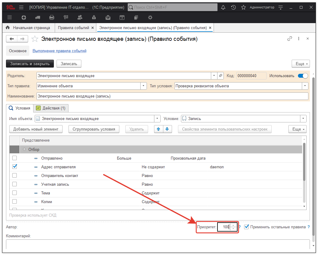The width and height of the screenshot is (318, 255).
Task: Uncheck the Адрес отправителя condition checkbox
Action: coord(14,166)
